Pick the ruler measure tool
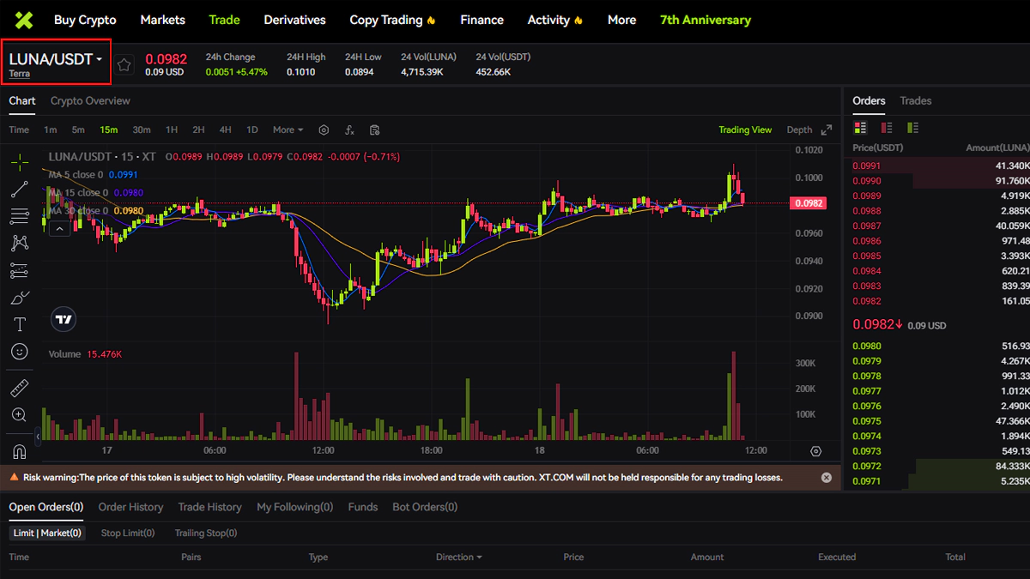 19,388
